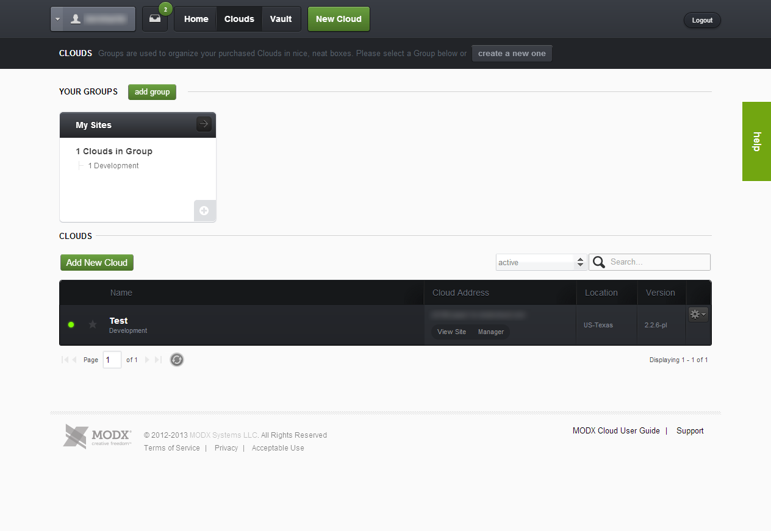Click 1 Clouds in Group text

coord(114,151)
